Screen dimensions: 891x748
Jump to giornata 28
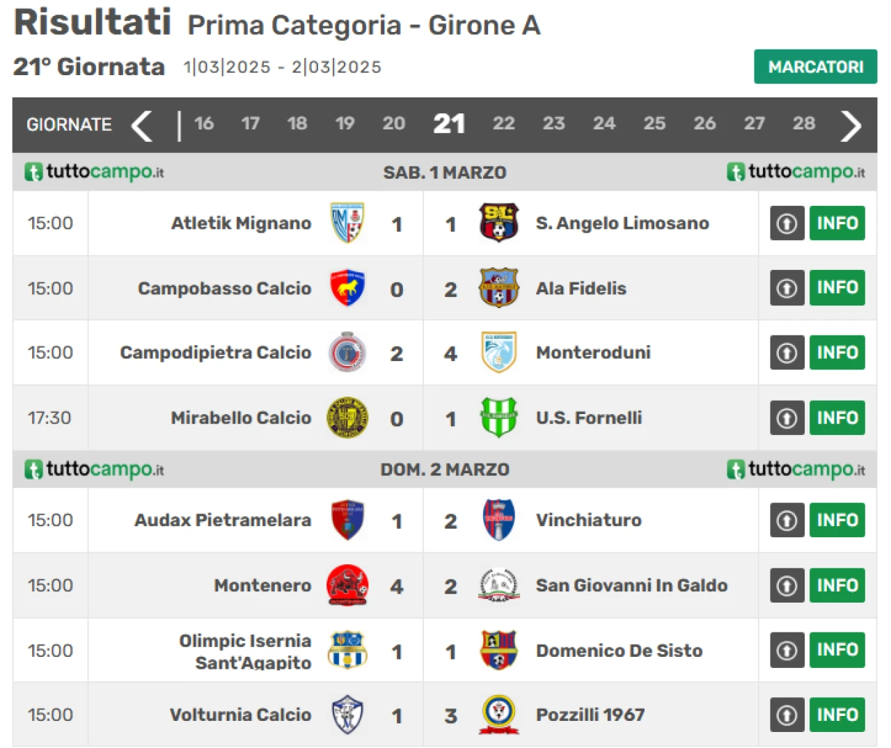coord(804,124)
